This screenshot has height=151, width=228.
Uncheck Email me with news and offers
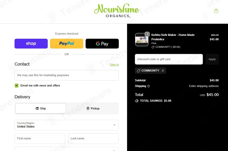(x=17, y=85)
